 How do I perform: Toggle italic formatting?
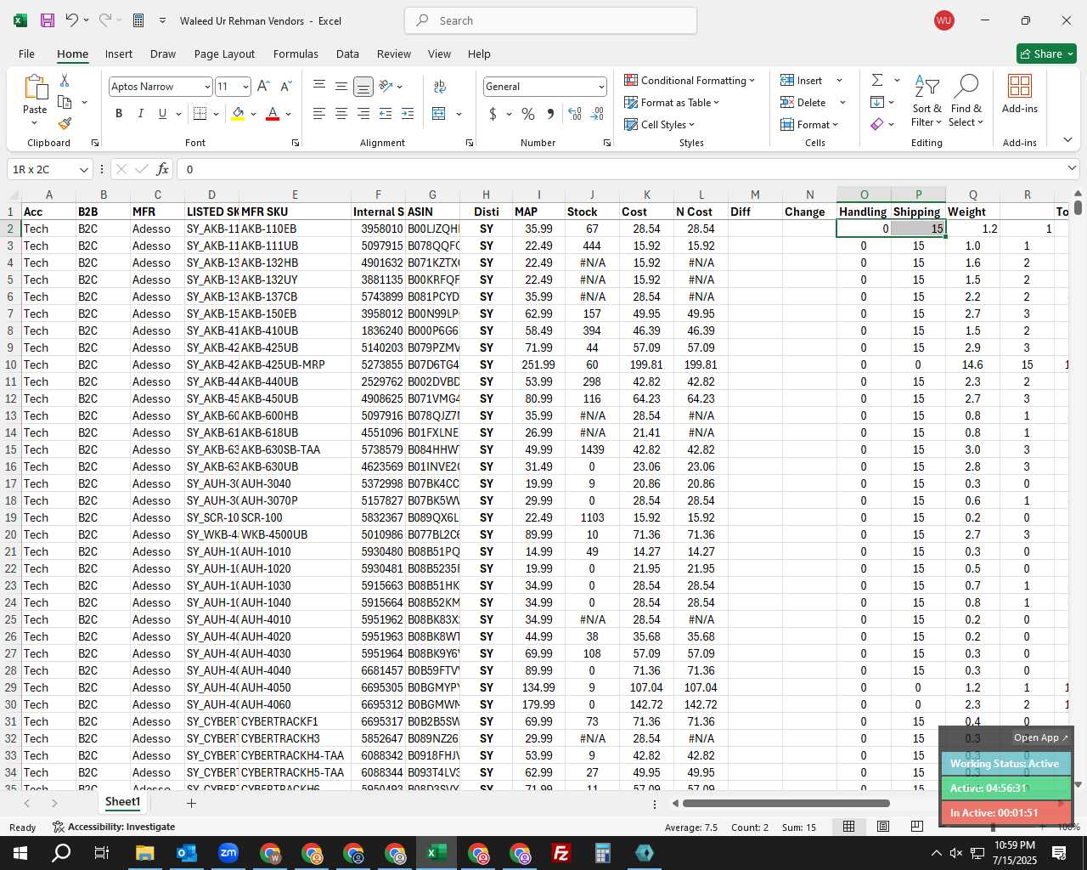[x=140, y=113]
